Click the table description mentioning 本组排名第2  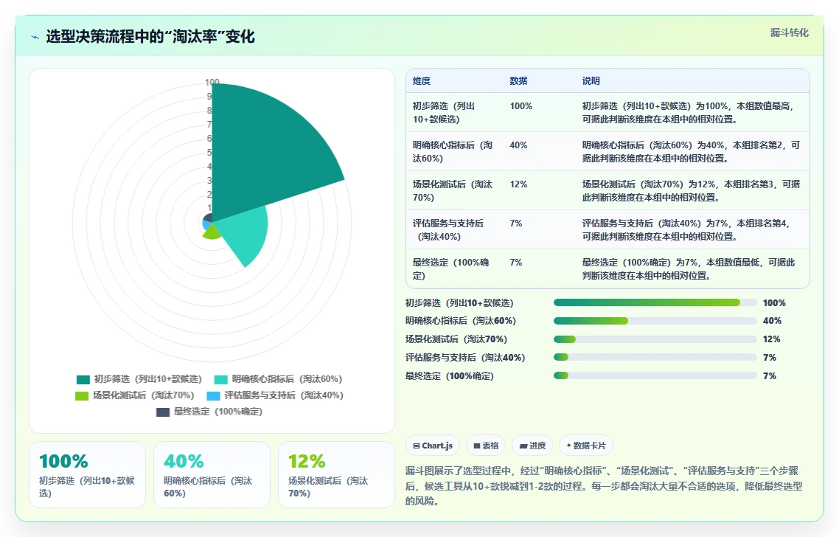click(x=692, y=151)
